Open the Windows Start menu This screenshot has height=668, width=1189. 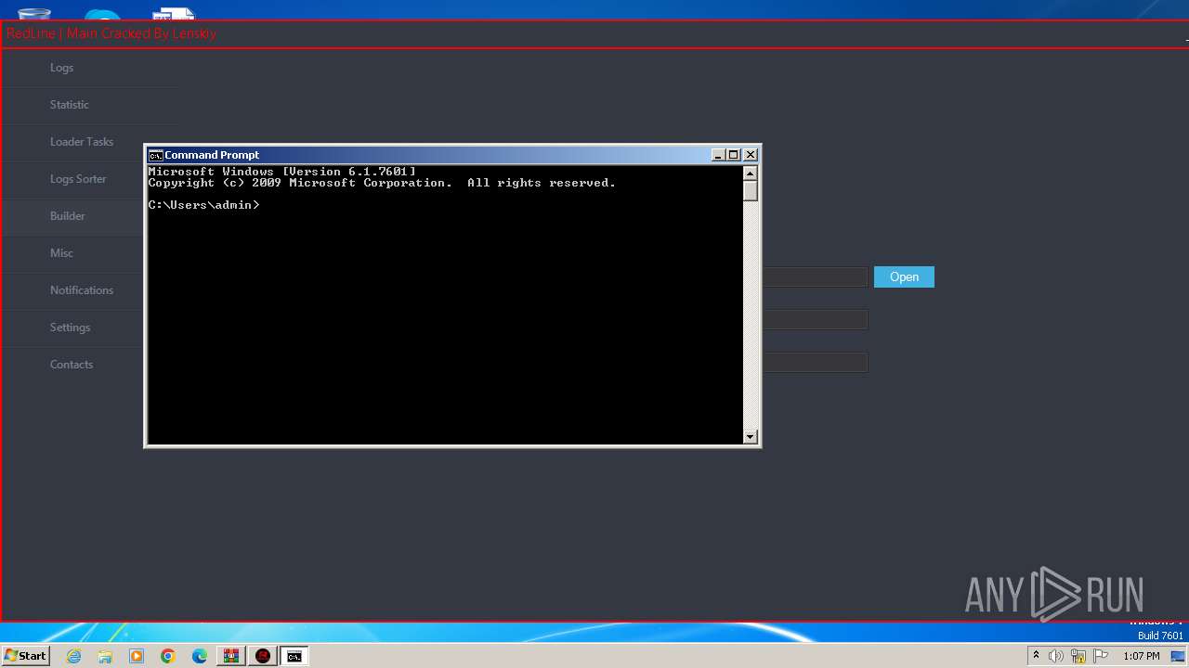25,656
